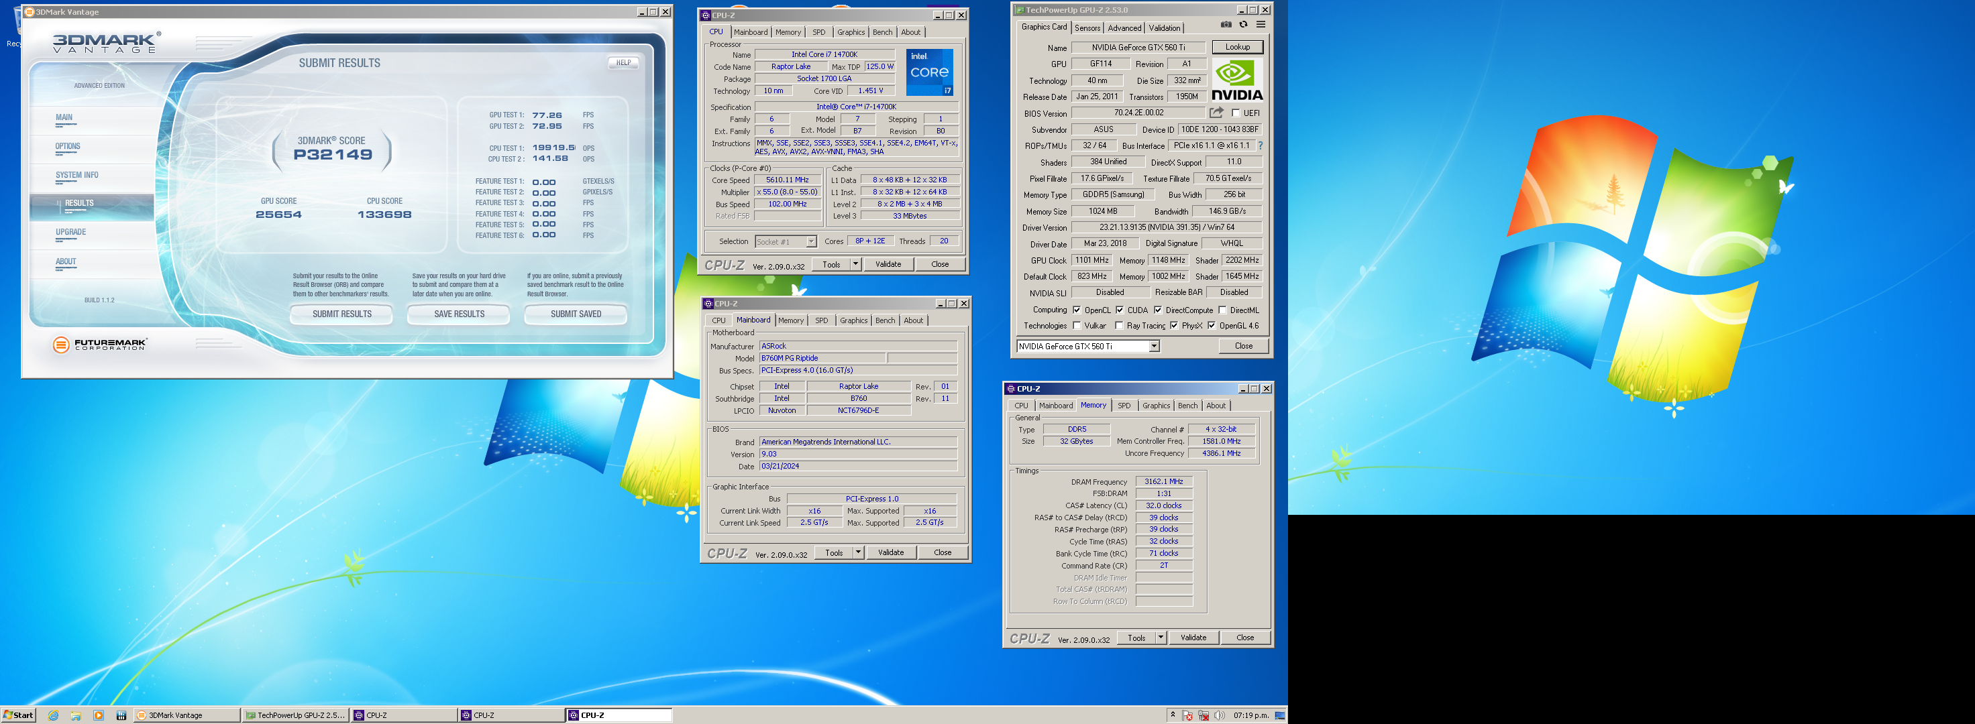This screenshot has width=1975, height=724.
Task: Toggle the DirectCompute checkbox
Action: tap(1158, 310)
